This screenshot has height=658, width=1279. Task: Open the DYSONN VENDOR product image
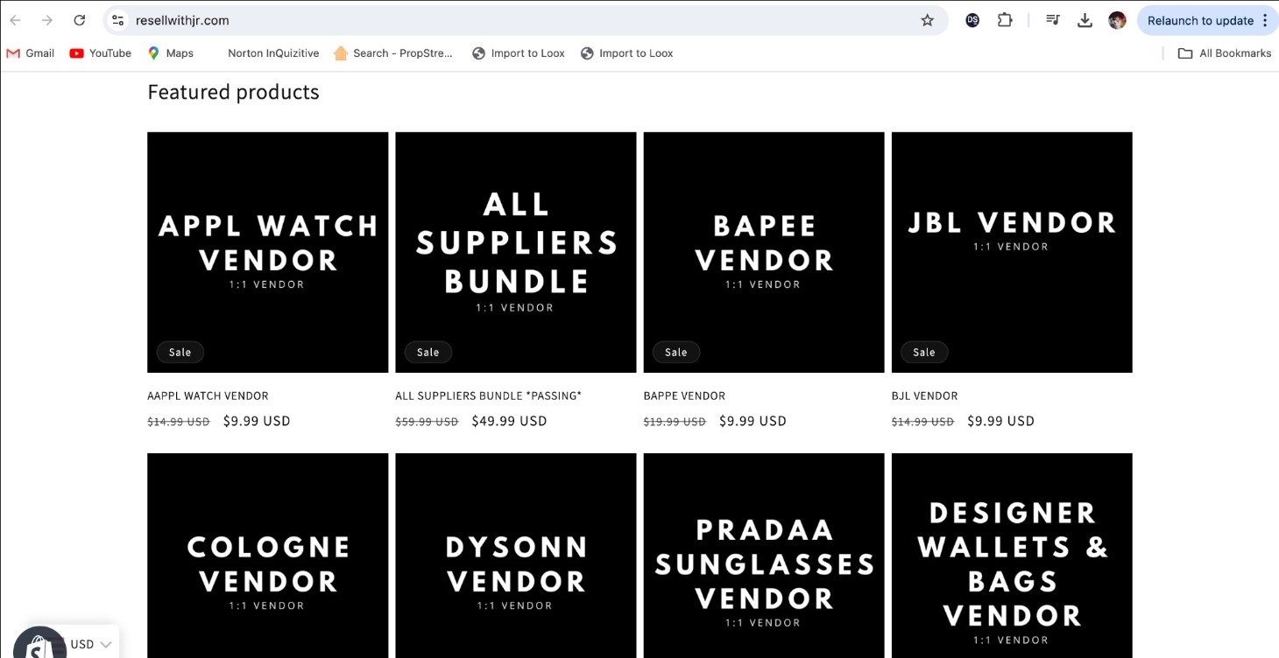click(516, 556)
